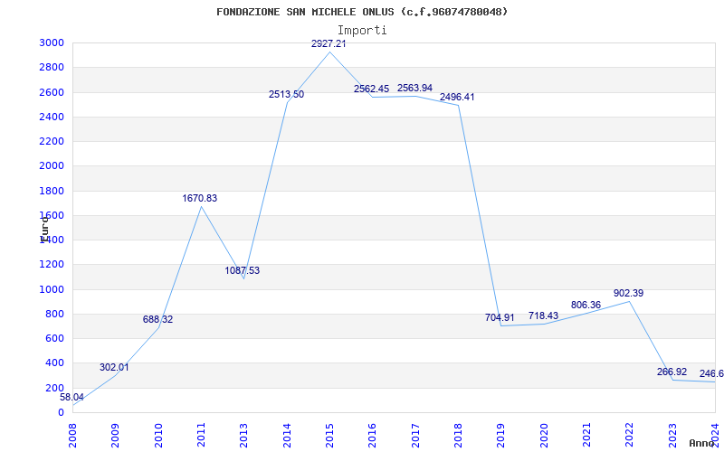This screenshot has width=724, height=452.
Task: Click the y-axis value 1200
Action: pyautogui.click(x=52, y=265)
